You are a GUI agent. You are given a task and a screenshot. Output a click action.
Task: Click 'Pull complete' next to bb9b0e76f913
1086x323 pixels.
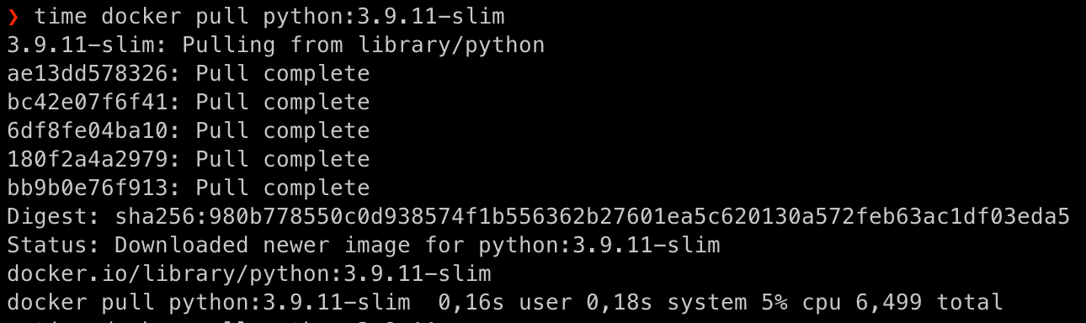point(283,188)
